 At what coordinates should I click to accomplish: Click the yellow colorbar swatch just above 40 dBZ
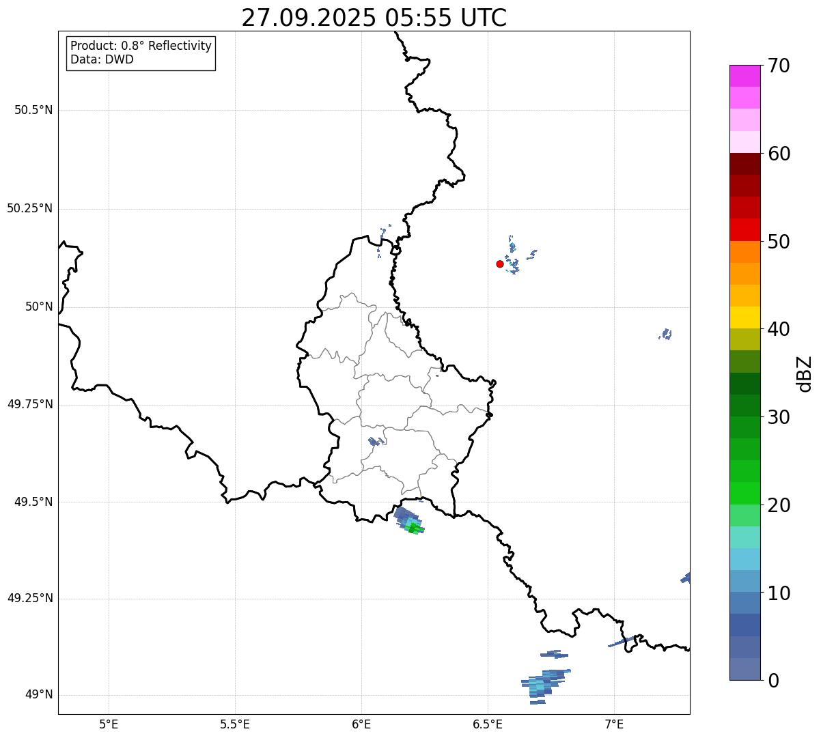click(x=745, y=317)
